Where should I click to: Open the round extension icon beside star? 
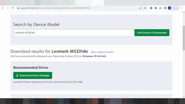coord(151,8)
